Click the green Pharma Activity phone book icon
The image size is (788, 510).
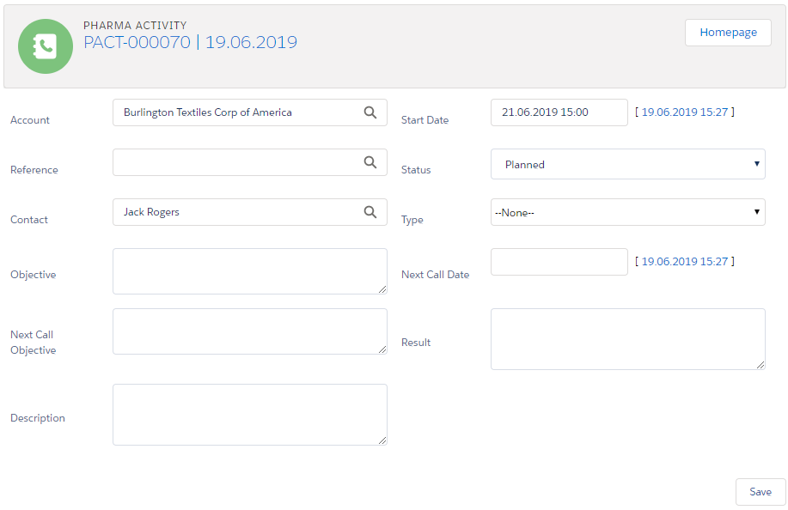(x=46, y=46)
